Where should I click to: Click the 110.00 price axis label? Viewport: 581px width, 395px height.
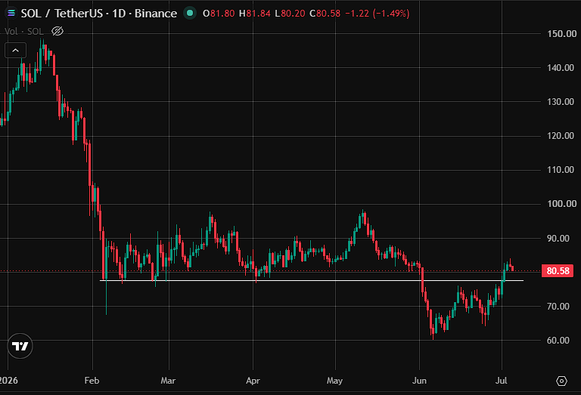point(561,170)
